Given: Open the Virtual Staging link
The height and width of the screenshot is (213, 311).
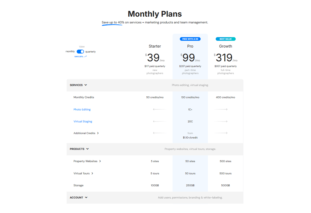Looking at the screenshot, I should 83,121.
